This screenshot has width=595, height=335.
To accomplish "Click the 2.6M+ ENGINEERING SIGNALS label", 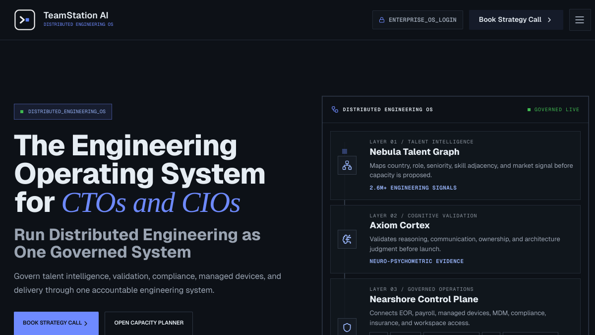I will click(413, 188).
